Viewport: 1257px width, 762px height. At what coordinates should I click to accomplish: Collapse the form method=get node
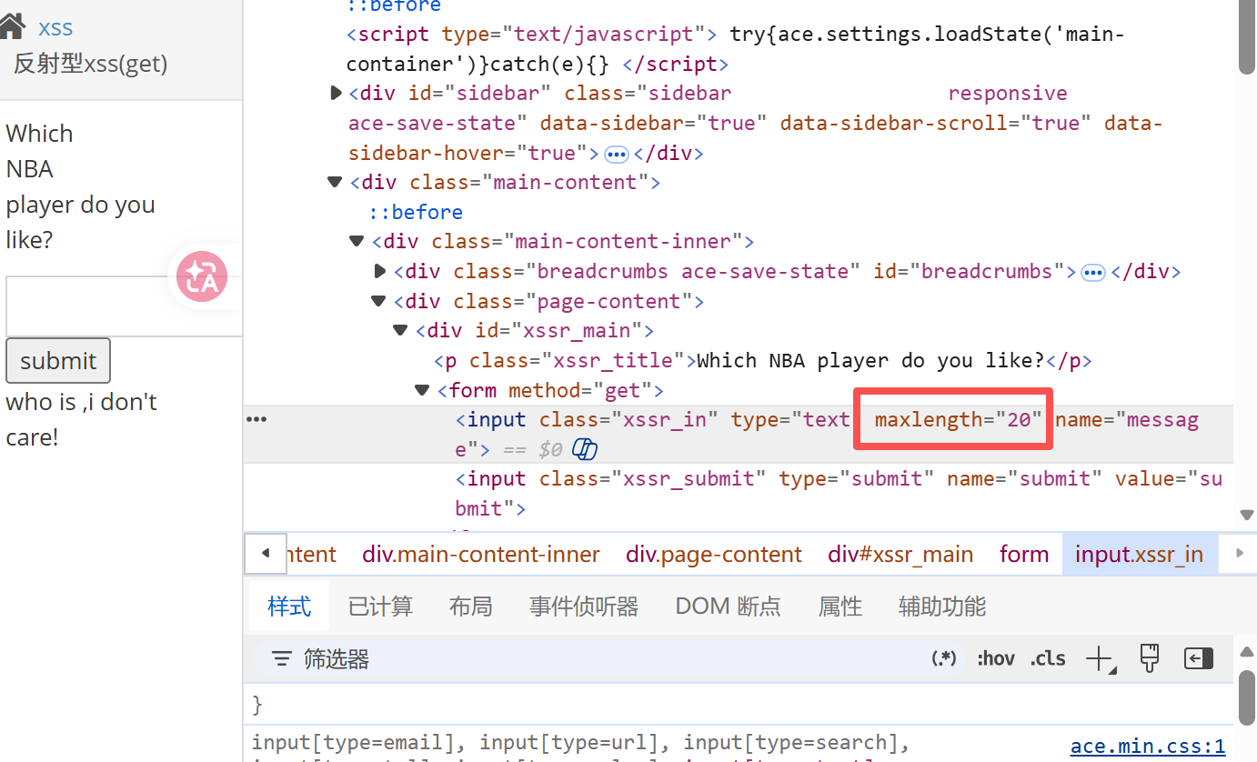pyautogui.click(x=422, y=390)
